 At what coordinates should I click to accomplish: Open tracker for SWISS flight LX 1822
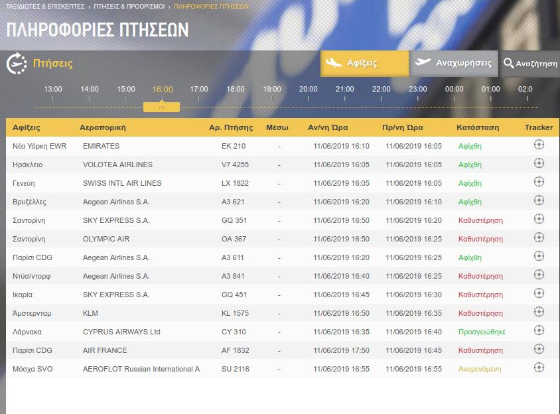tap(539, 182)
